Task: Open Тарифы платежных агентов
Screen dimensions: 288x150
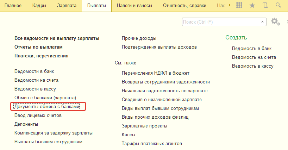Action: pyautogui.click(x=152, y=144)
